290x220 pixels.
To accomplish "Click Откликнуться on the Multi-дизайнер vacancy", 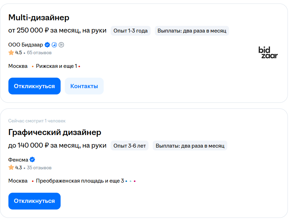I will click(x=34, y=86).
